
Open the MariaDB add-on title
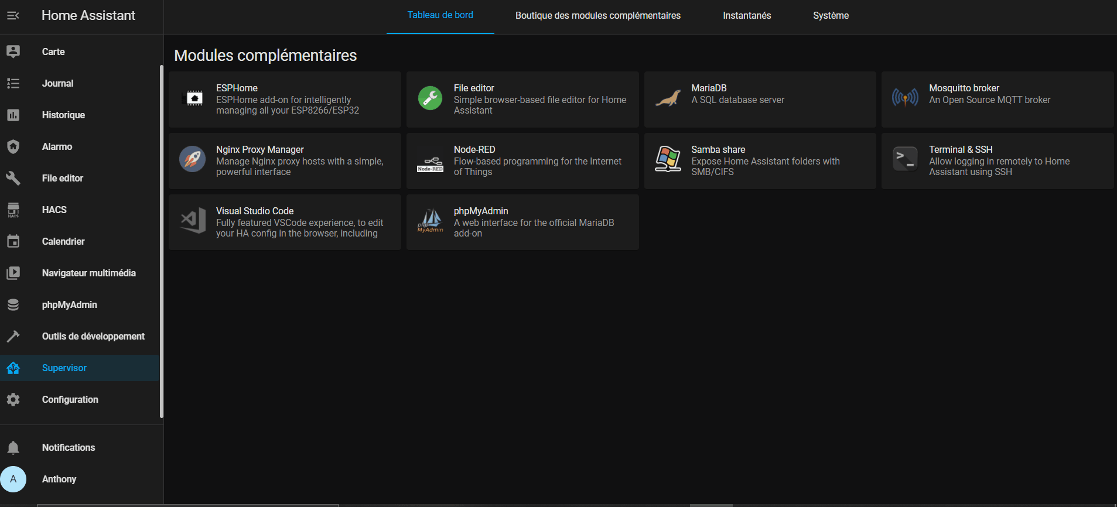click(709, 88)
